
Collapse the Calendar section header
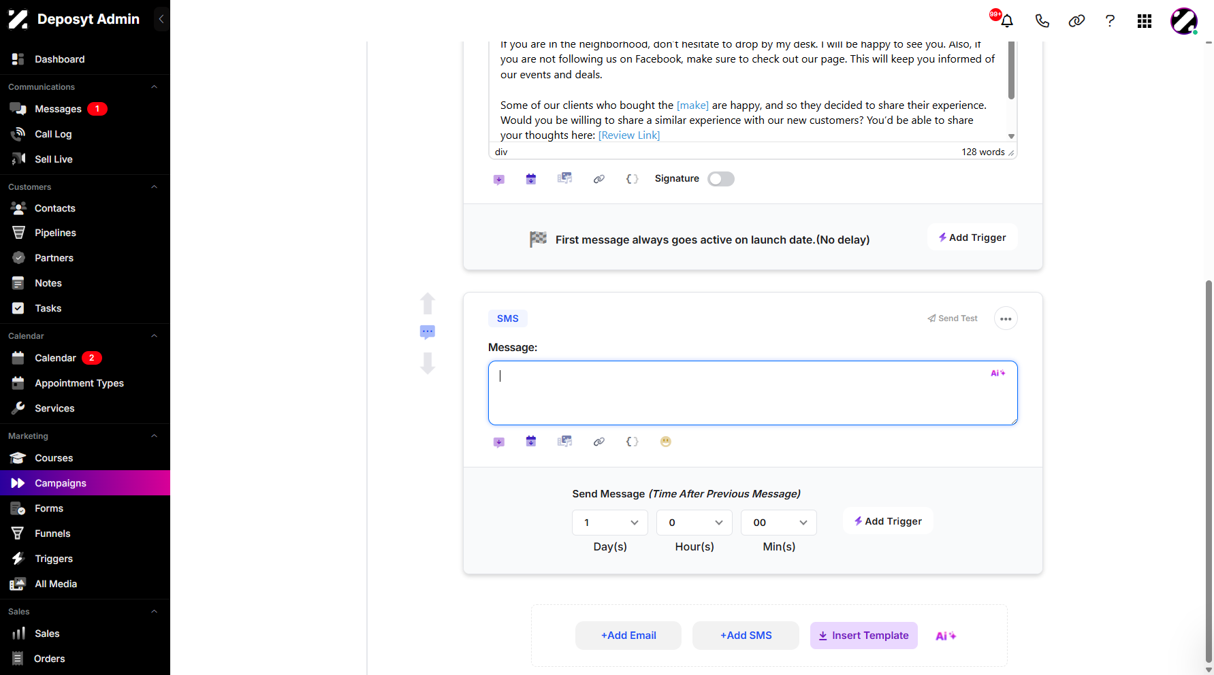point(154,336)
